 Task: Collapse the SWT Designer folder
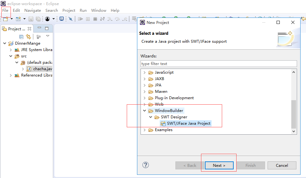click(x=151, y=117)
